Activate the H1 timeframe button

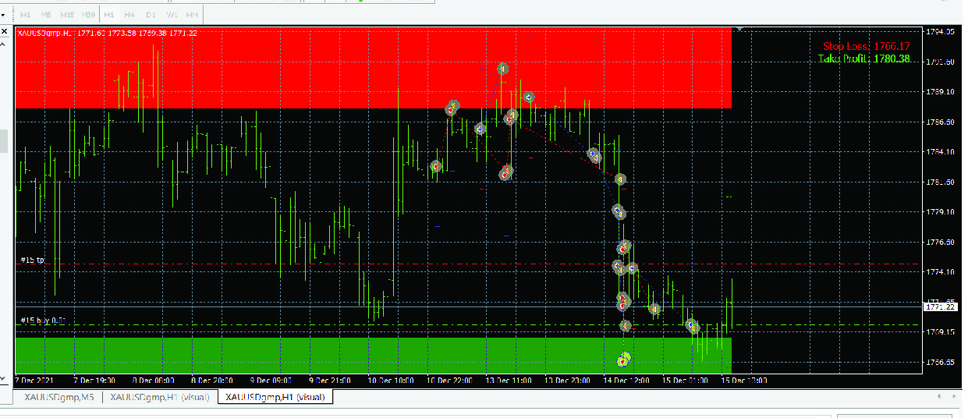click(109, 15)
